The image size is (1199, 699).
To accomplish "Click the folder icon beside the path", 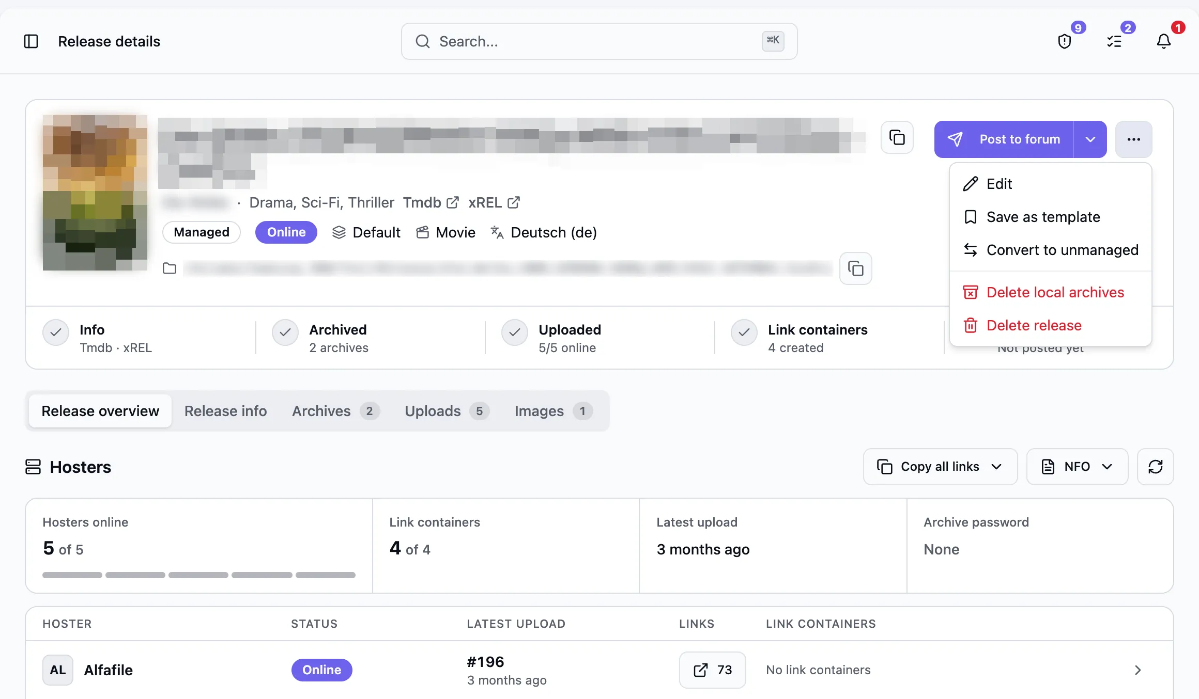I will [x=170, y=268].
